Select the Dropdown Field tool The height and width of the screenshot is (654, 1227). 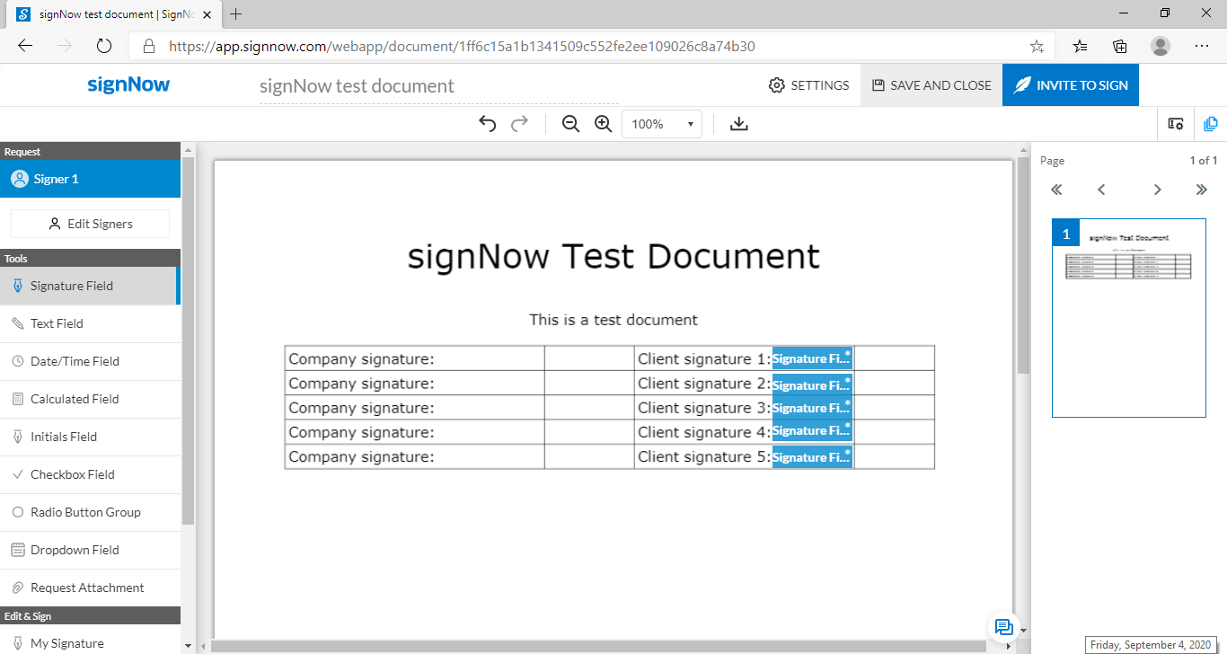[x=90, y=550]
